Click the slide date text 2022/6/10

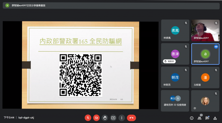click(x=113, y=99)
